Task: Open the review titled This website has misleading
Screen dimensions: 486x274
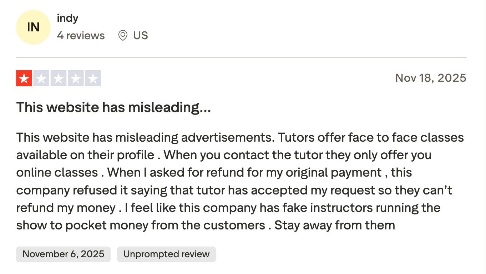Action: click(x=113, y=107)
